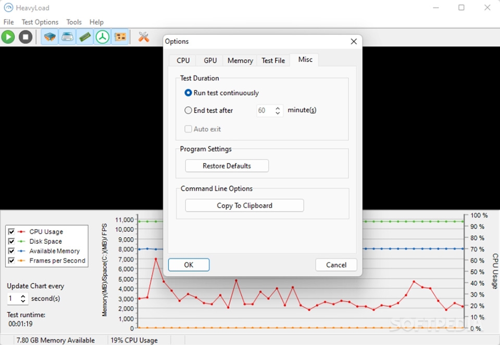The image size is (500, 345).
Task: Increase minutes with the spinner up arrow
Action: click(278, 108)
